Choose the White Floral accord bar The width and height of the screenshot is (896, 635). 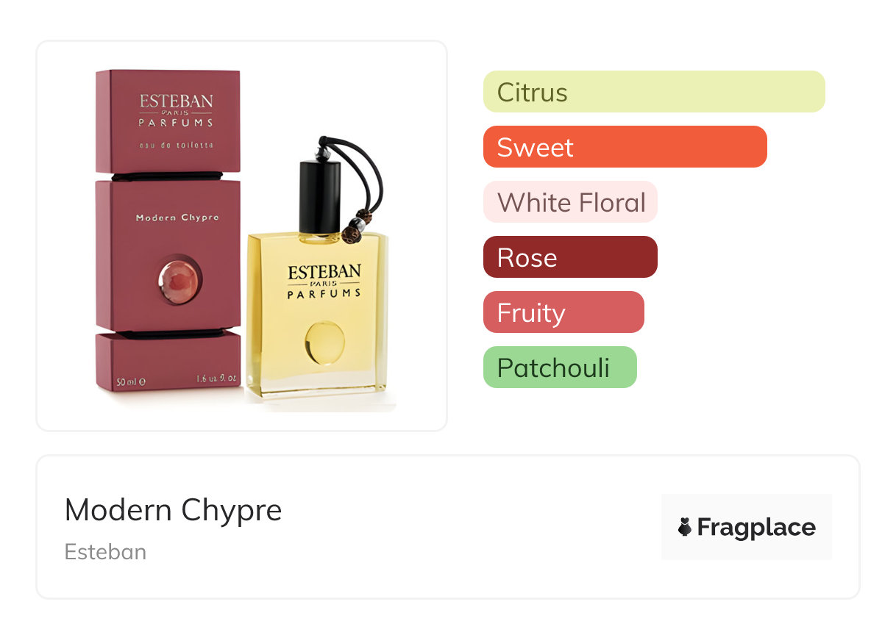[570, 202]
